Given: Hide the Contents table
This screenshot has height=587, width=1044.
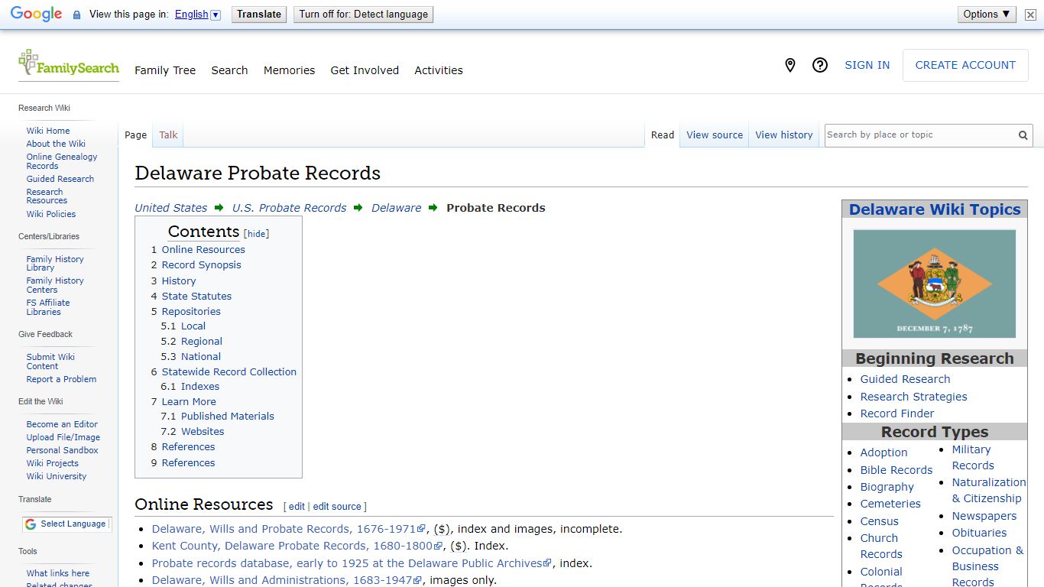Looking at the screenshot, I should tap(257, 234).
